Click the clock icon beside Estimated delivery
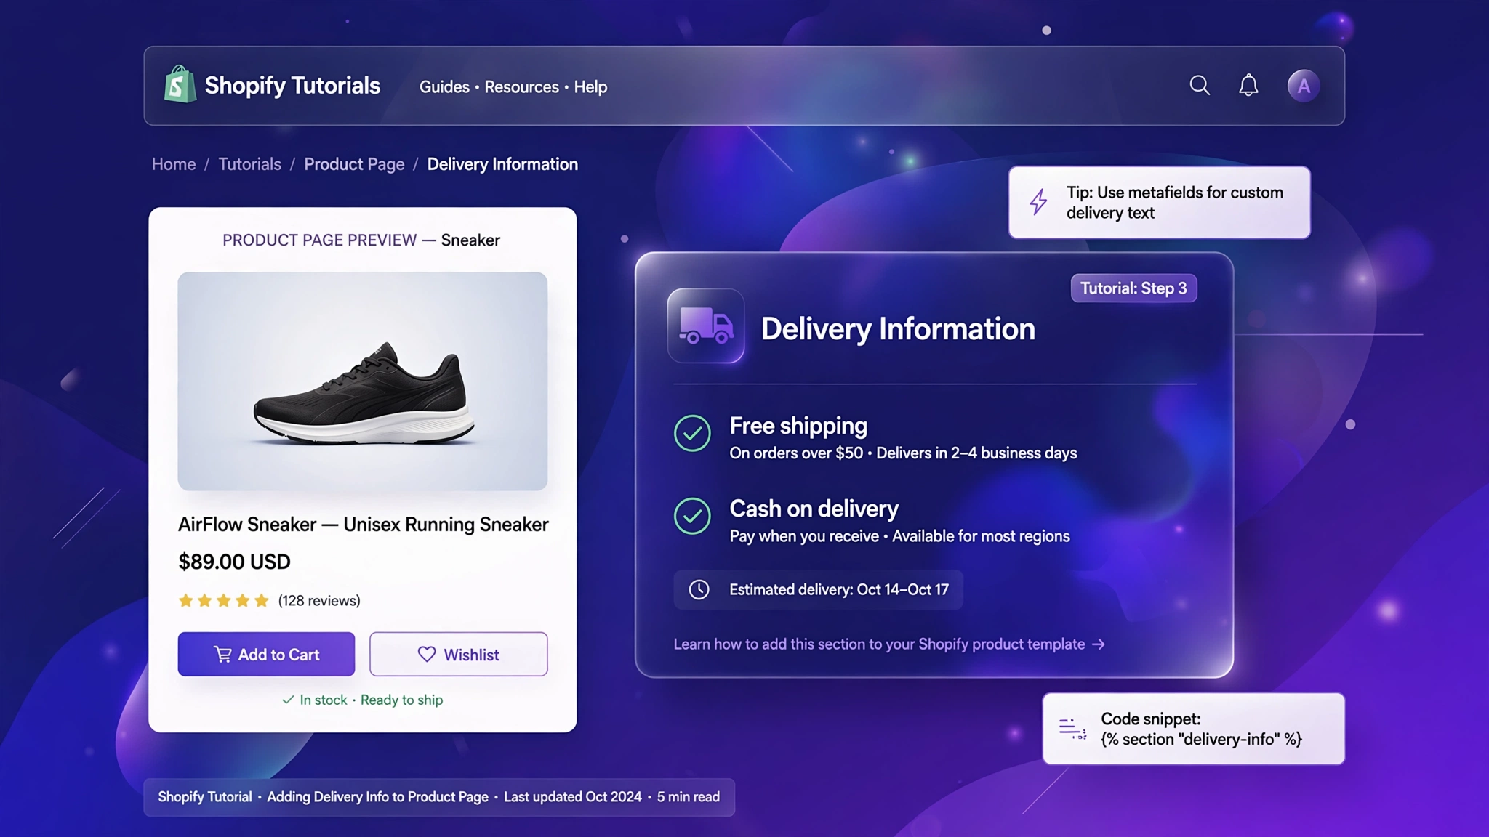Screen dimensions: 1489x837 pos(699,589)
